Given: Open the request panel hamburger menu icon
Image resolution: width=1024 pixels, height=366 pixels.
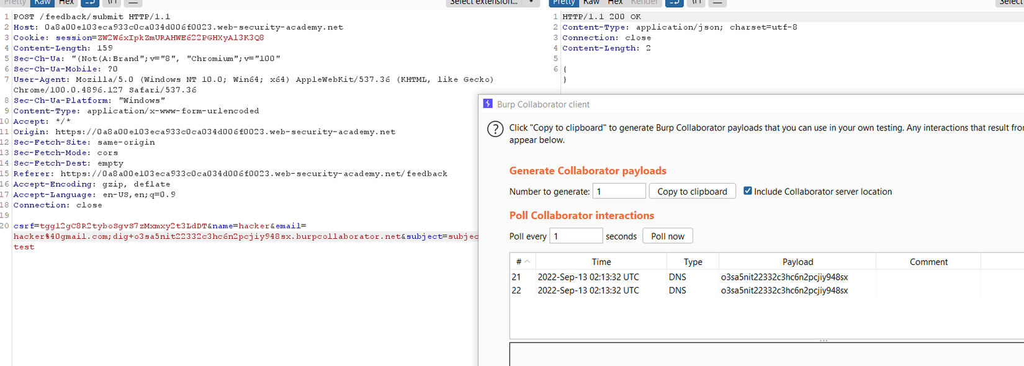Looking at the screenshot, I should click(133, 2).
